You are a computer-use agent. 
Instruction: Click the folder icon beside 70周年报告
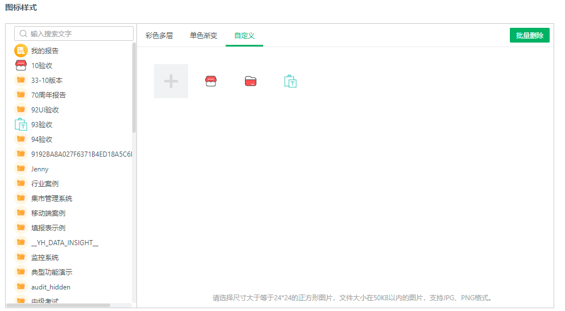21,95
